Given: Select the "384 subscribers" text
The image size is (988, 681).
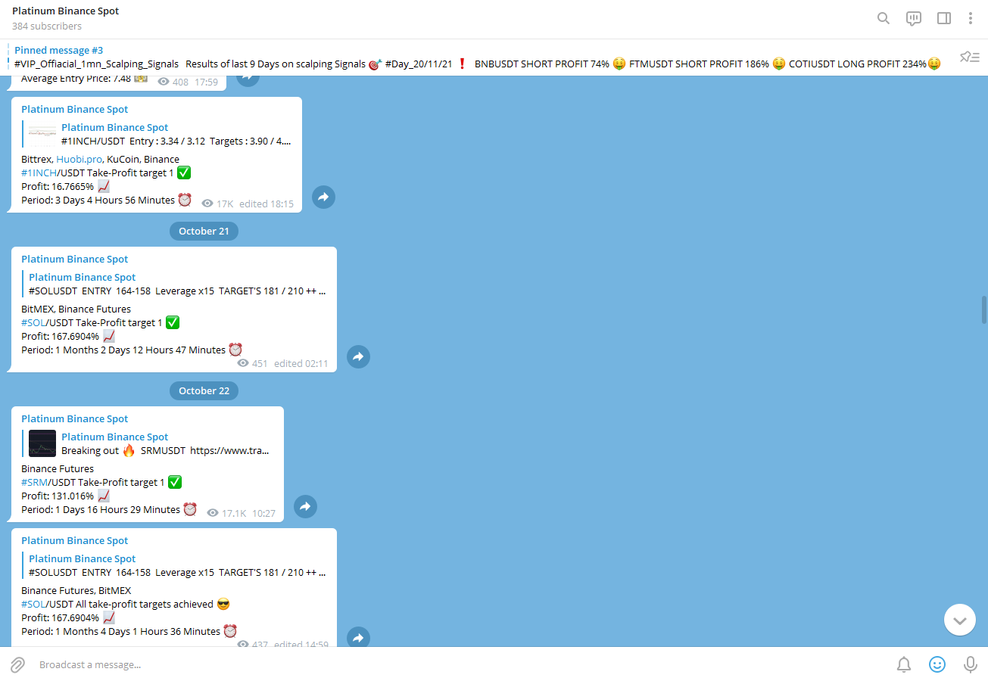Looking at the screenshot, I should 47,26.
